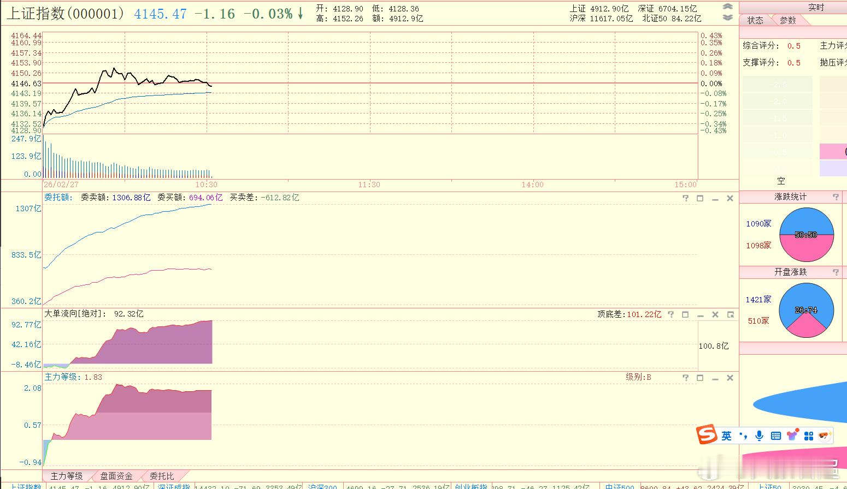Image resolution: width=847 pixels, height=489 pixels.
Task: Click the 低: 4128.36 value
Action: coord(396,8)
